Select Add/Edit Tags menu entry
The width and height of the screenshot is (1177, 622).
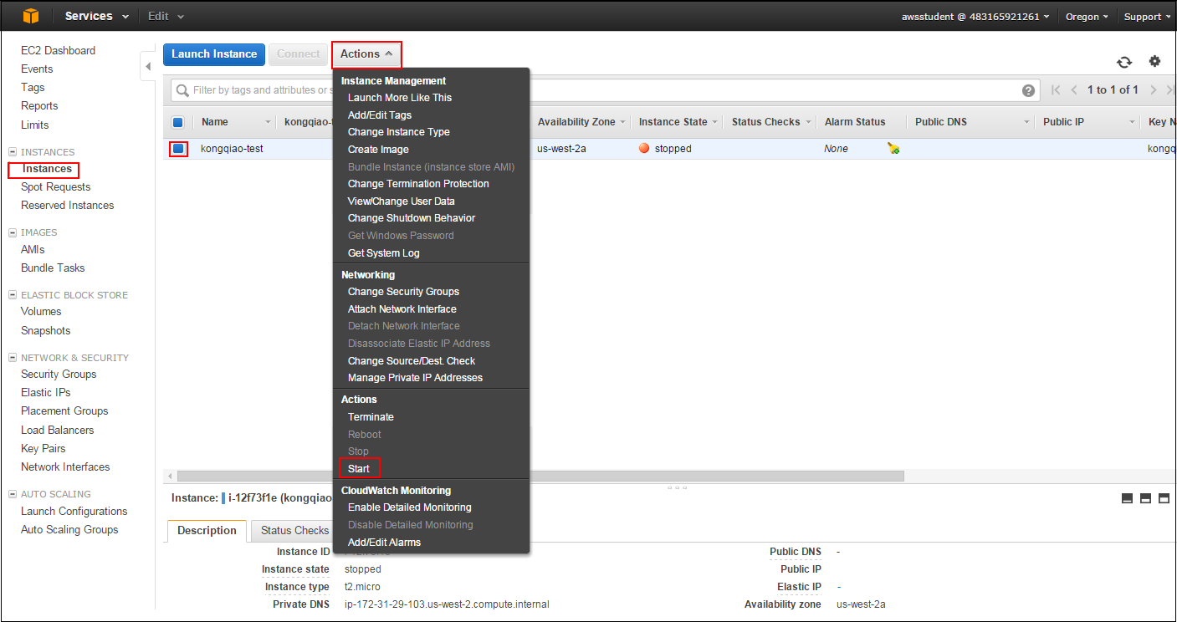[380, 115]
